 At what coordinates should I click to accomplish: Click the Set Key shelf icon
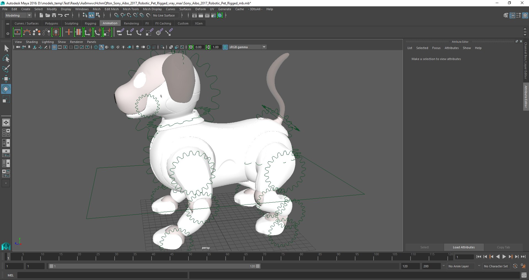click(69, 32)
